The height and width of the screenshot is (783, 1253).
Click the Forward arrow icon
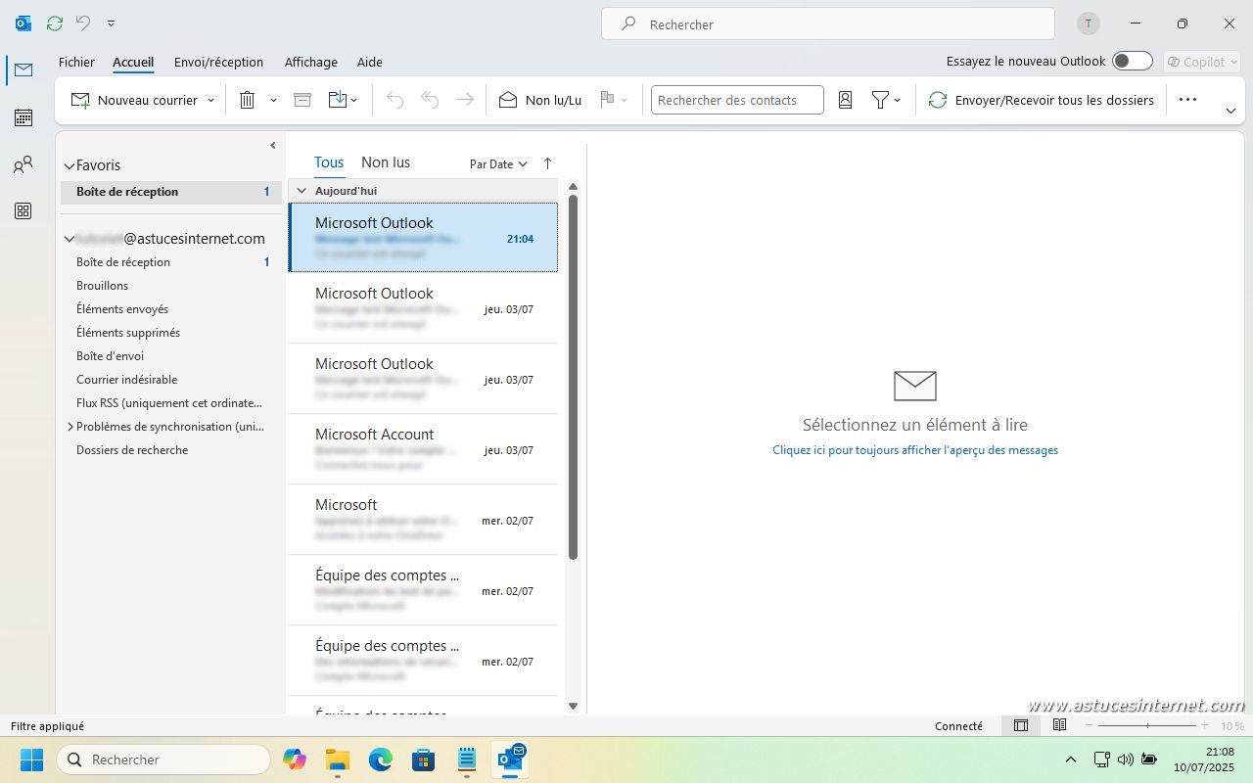click(465, 100)
